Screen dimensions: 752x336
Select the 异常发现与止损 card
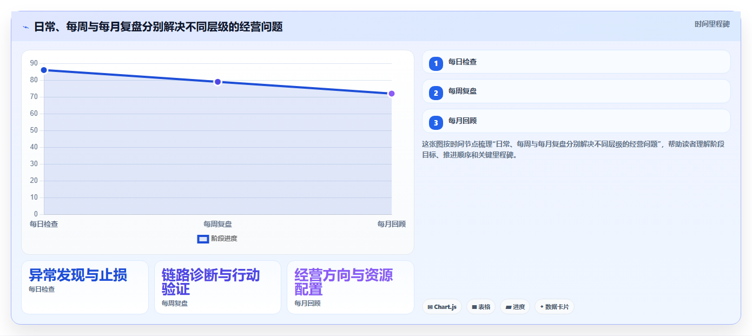pos(85,287)
